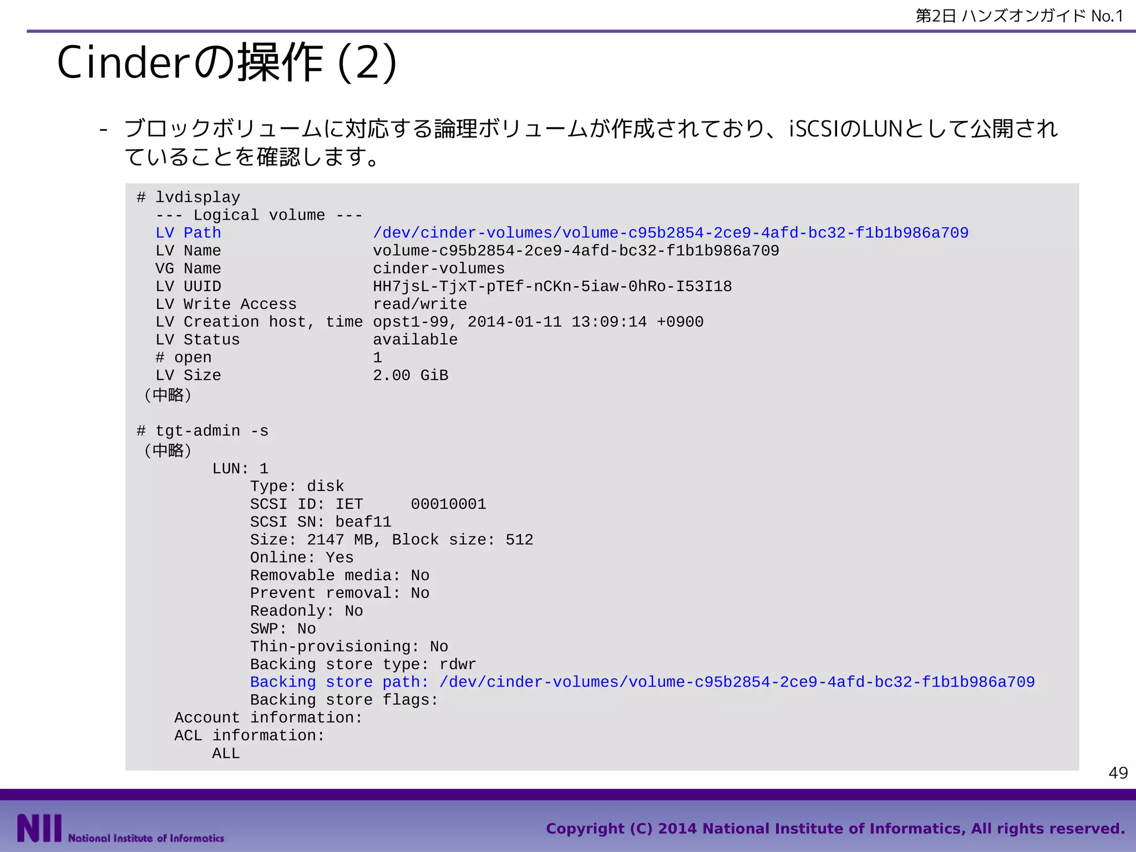Click the '# lvdisplay' command line
The height and width of the screenshot is (852, 1136).
(x=189, y=197)
